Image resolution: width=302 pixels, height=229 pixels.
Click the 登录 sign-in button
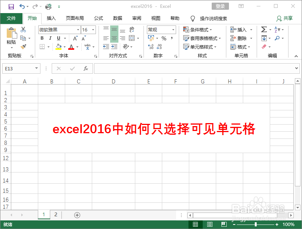tap(220, 6)
